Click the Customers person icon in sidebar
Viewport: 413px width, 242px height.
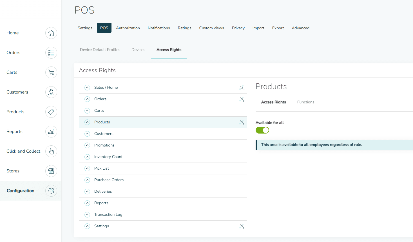coord(51,92)
